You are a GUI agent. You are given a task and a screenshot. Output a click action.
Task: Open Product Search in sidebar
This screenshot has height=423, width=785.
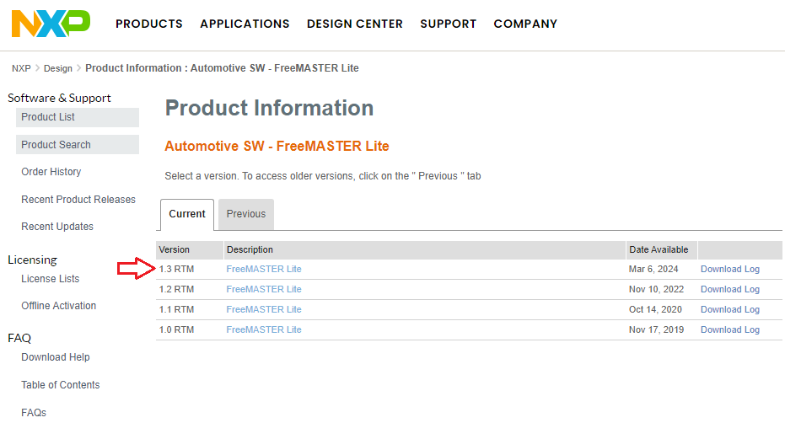pyautogui.click(x=56, y=145)
